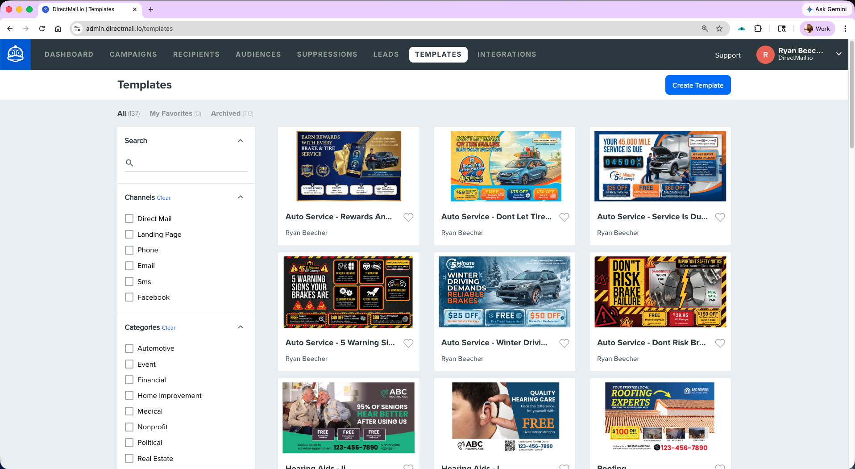Viewport: 855px width, 469px height.
Task: Go to the Campaigns navigation tab
Action: [133, 54]
